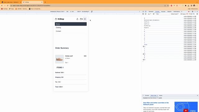Switch to the Network tab in DevTools

click(x=169, y=12)
